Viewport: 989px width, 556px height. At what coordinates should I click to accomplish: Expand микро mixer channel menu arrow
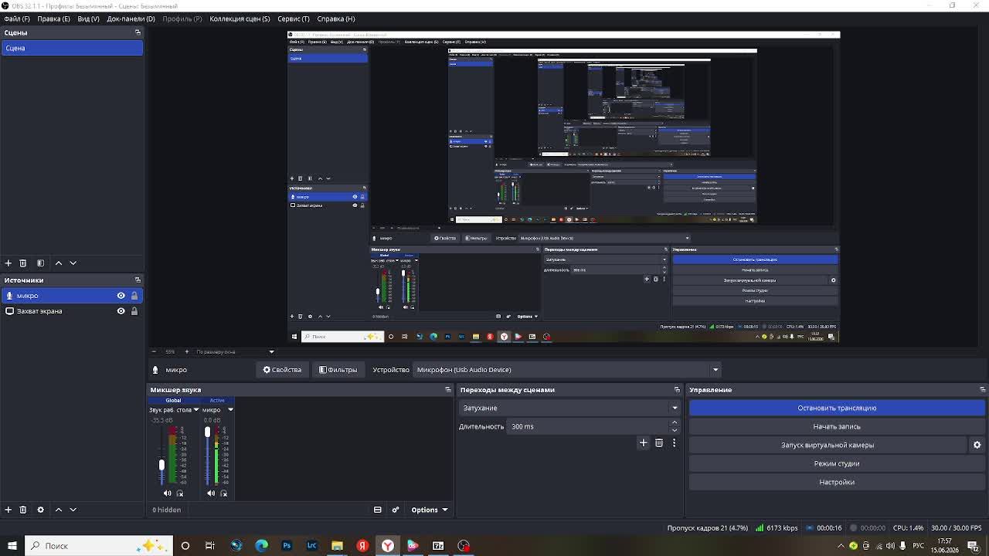(230, 410)
